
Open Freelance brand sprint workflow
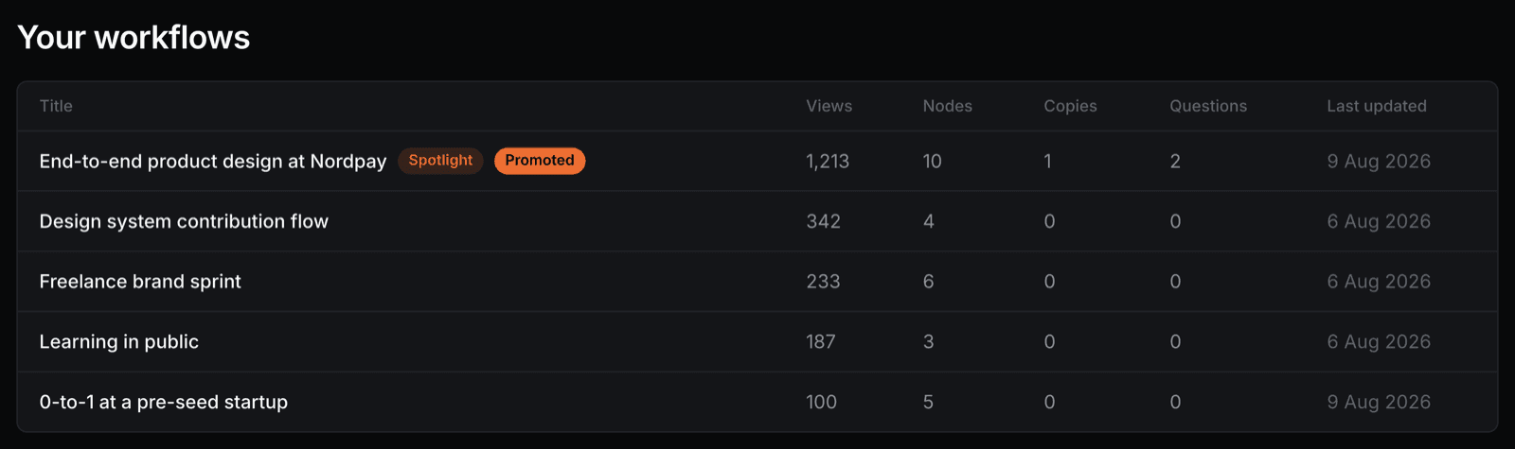[x=140, y=282]
